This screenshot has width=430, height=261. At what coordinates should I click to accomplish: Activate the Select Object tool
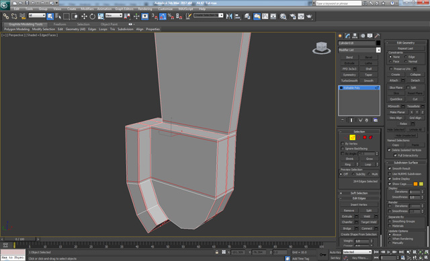pyautogui.click(x=50, y=16)
